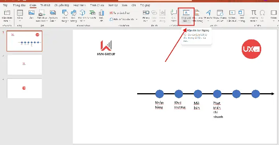Insert a chart with Biểu đồ icon
Viewport: 279px width, 145px height.
pyautogui.click(x=101, y=13)
